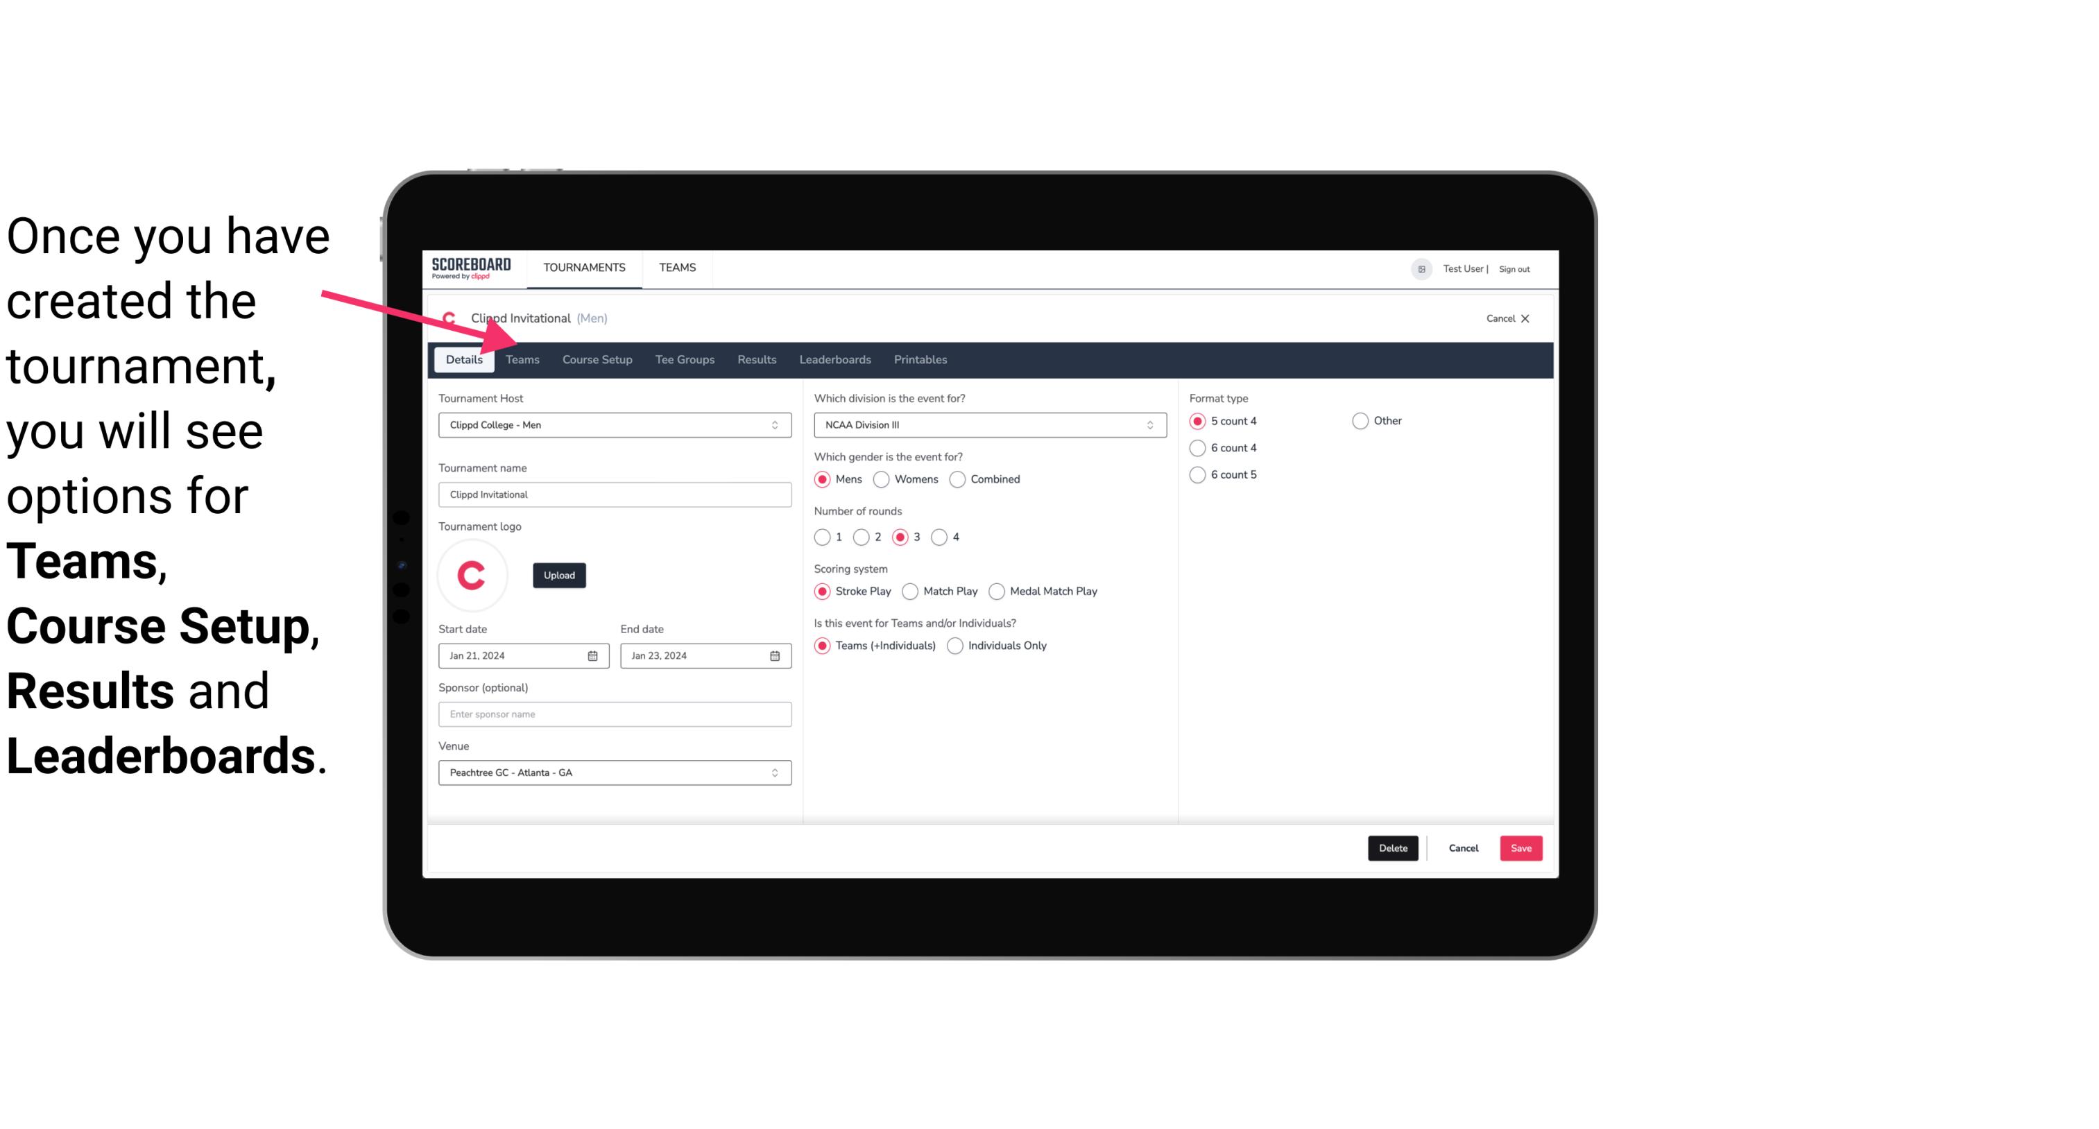Click the Delete button
Screen dimensions: 2099x1129
tap(1391, 848)
